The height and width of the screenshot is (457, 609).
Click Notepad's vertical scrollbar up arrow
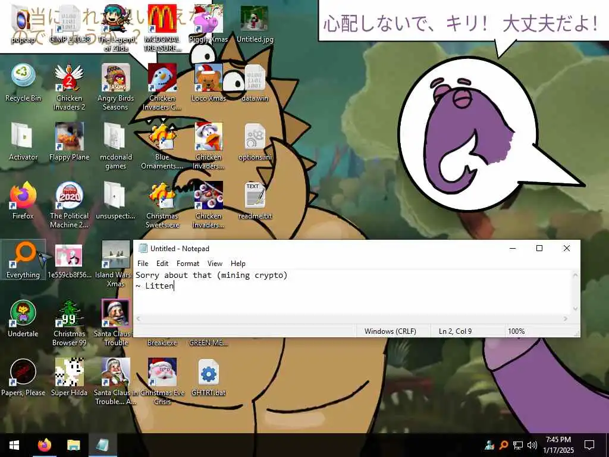point(575,275)
